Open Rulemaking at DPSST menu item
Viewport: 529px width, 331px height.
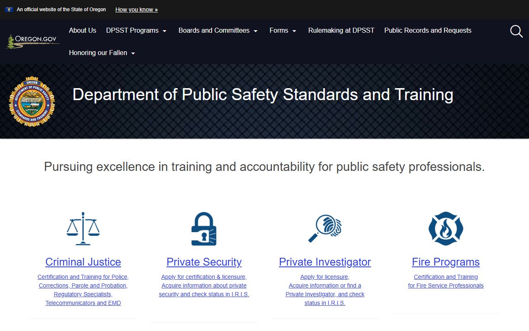click(341, 31)
